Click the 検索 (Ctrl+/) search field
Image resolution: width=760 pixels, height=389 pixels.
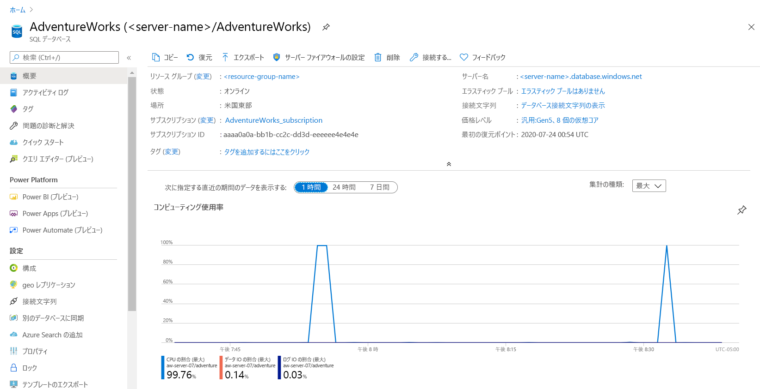pos(64,57)
